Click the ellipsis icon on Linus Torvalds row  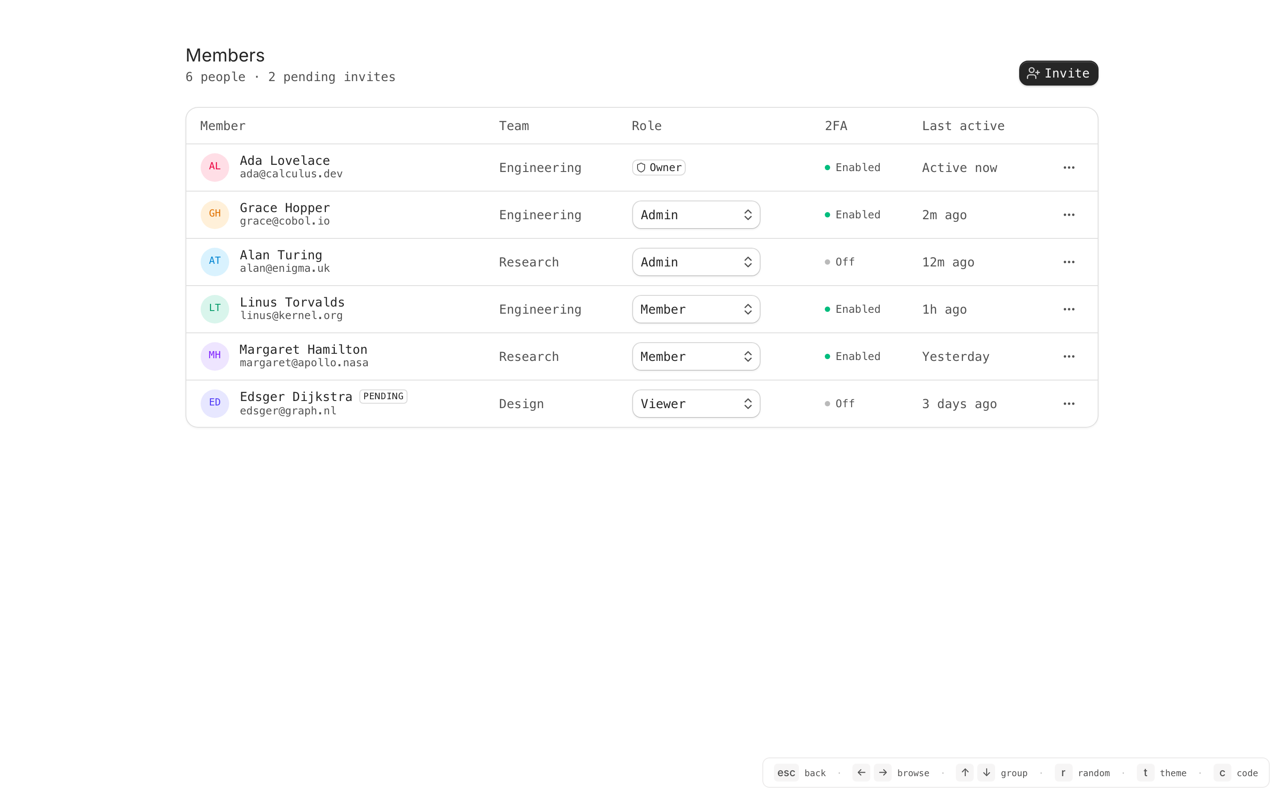(x=1068, y=309)
